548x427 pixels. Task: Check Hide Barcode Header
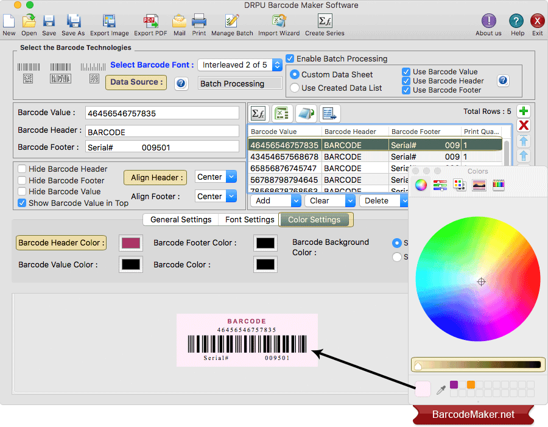pyautogui.click(x=22, y=169)
